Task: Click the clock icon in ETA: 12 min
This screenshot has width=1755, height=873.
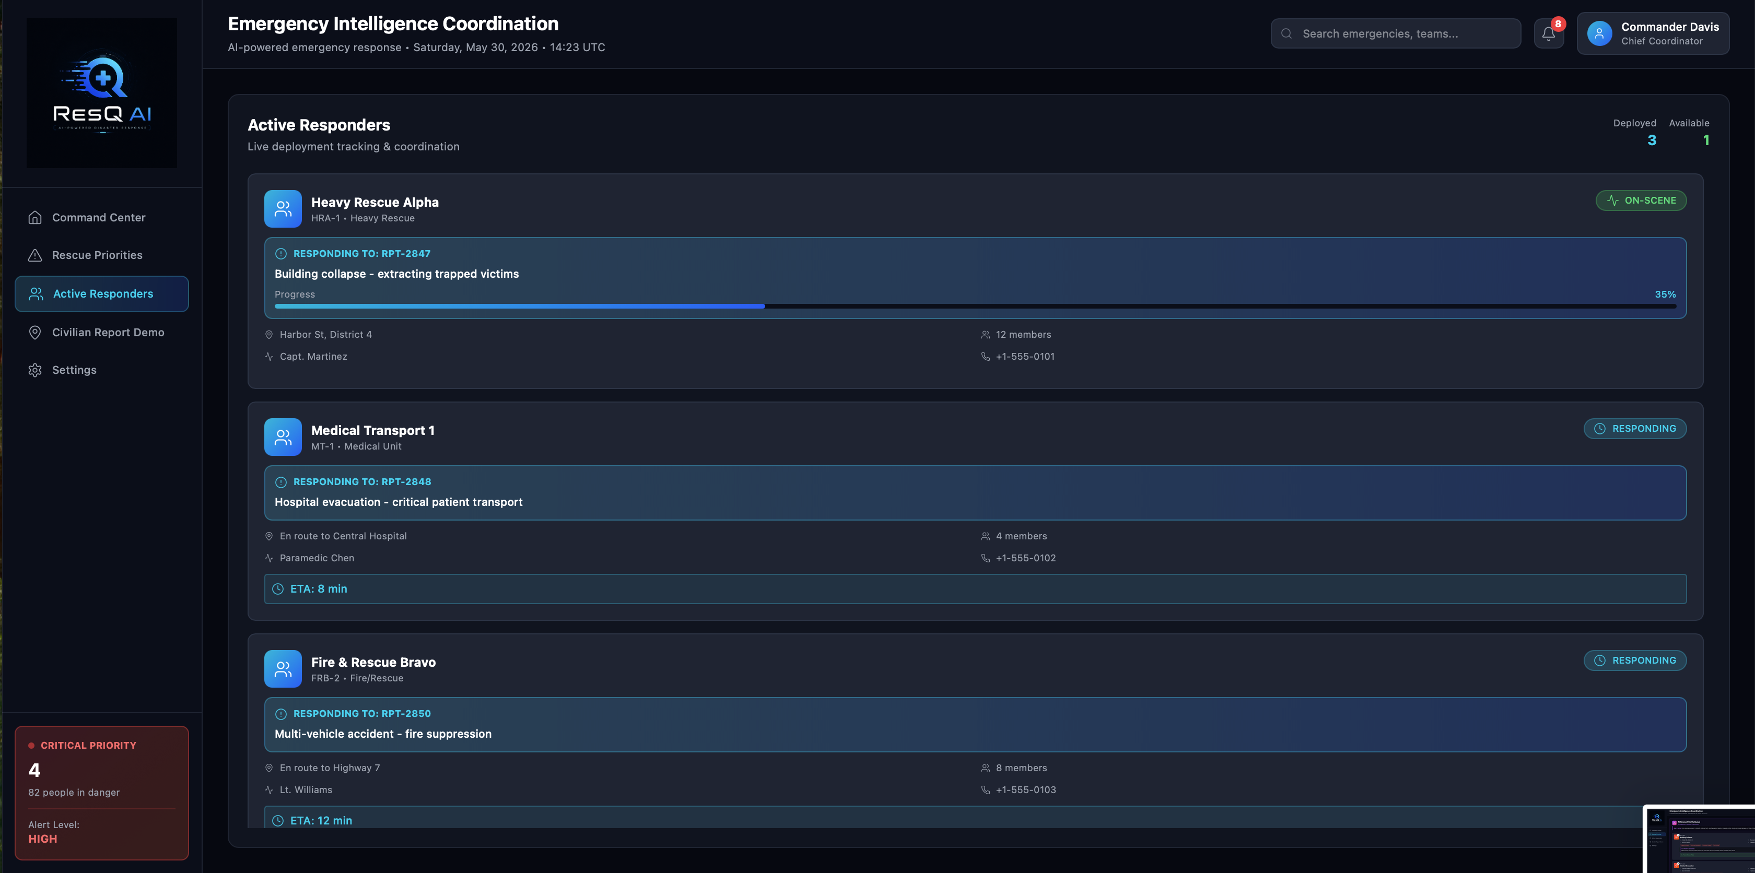Action: (x=278, y=821)
